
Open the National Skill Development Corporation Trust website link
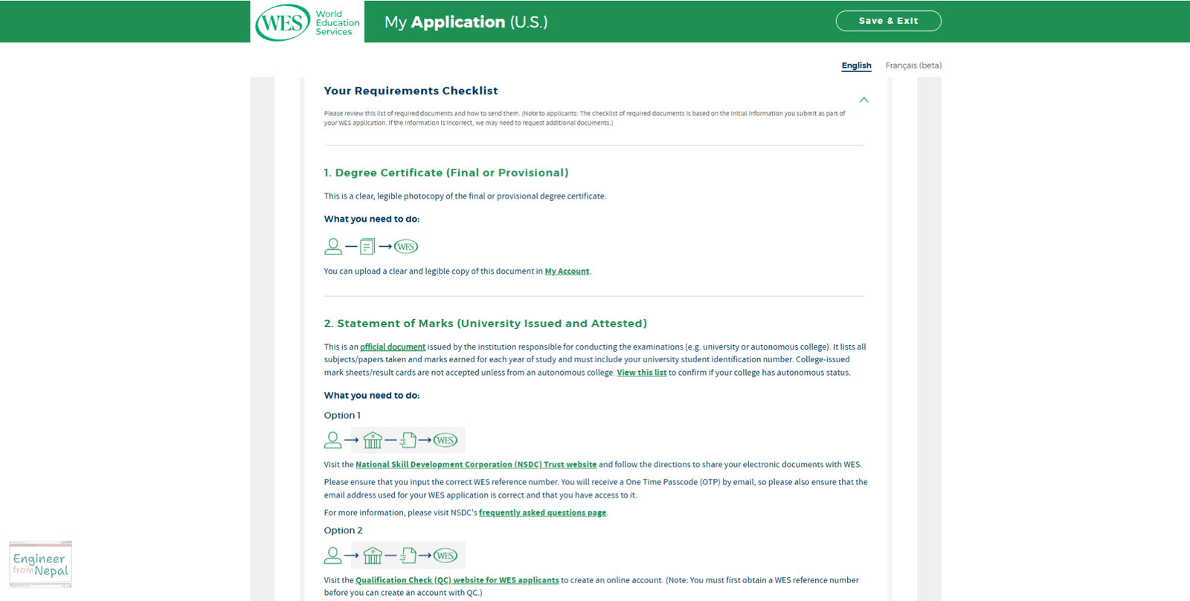476,465
